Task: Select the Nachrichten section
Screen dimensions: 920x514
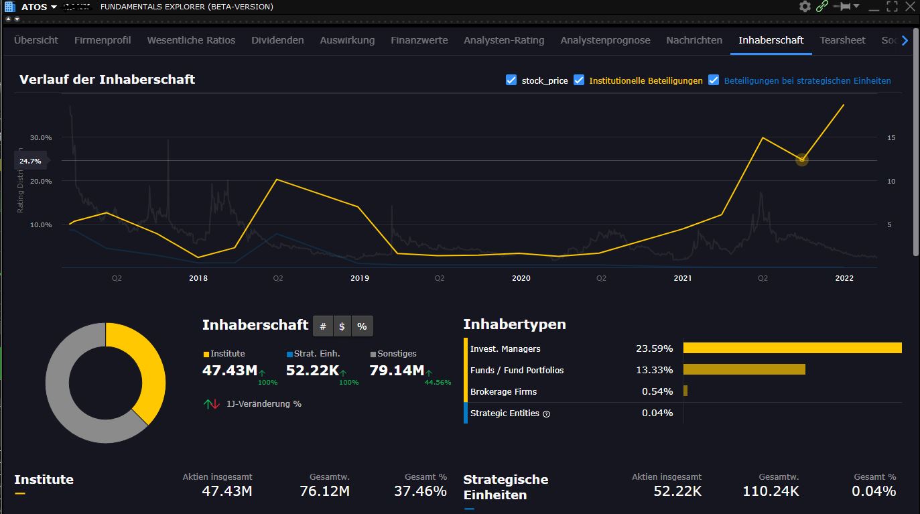Action: 694,40
